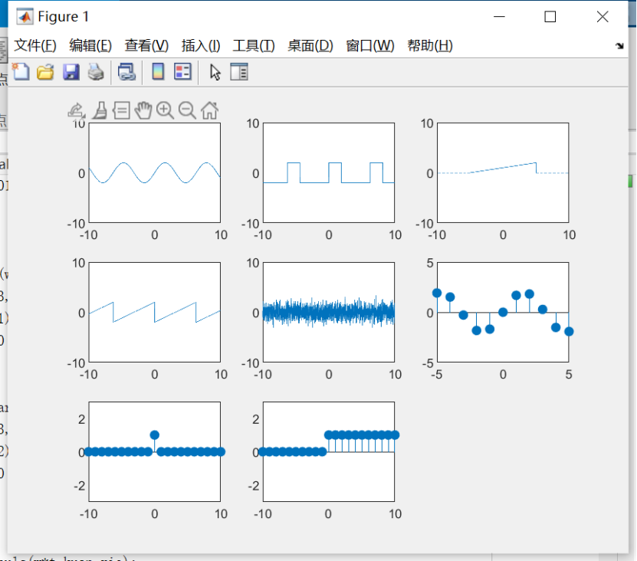The height and width of the screenshot is (561, 637).
Task: Open the 帮助 menu
Action: point(431,45)
